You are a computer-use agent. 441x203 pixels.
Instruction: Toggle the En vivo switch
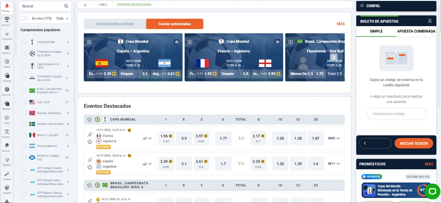point(25,18)
